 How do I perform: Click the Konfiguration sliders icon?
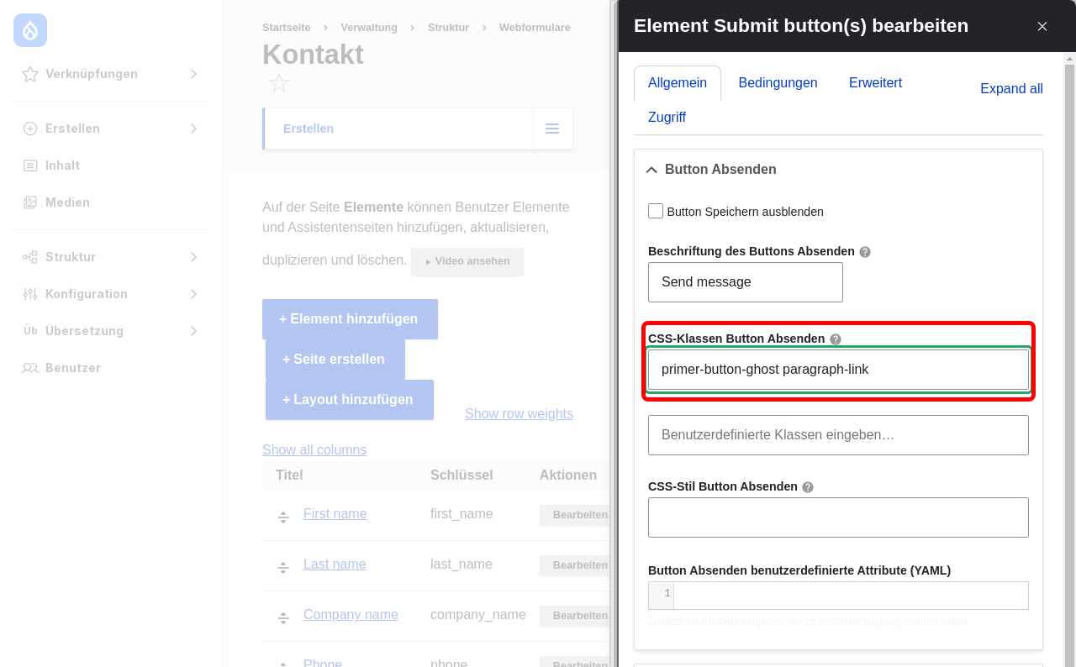click(30, 294)
